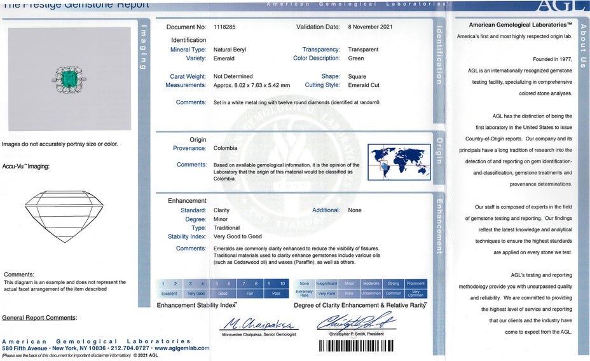Select the 'Minor' clarity enhancement cell
Viewport: 590px width, 361px height.
point(349,283)
